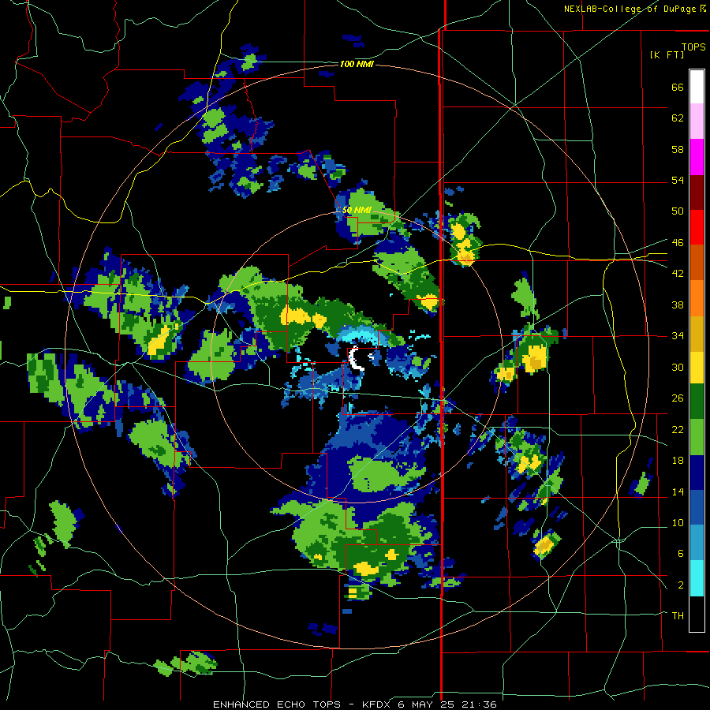This screenshot has height=710, width=710.
Task: Click the light orange legend band
Action: [697, 298]
